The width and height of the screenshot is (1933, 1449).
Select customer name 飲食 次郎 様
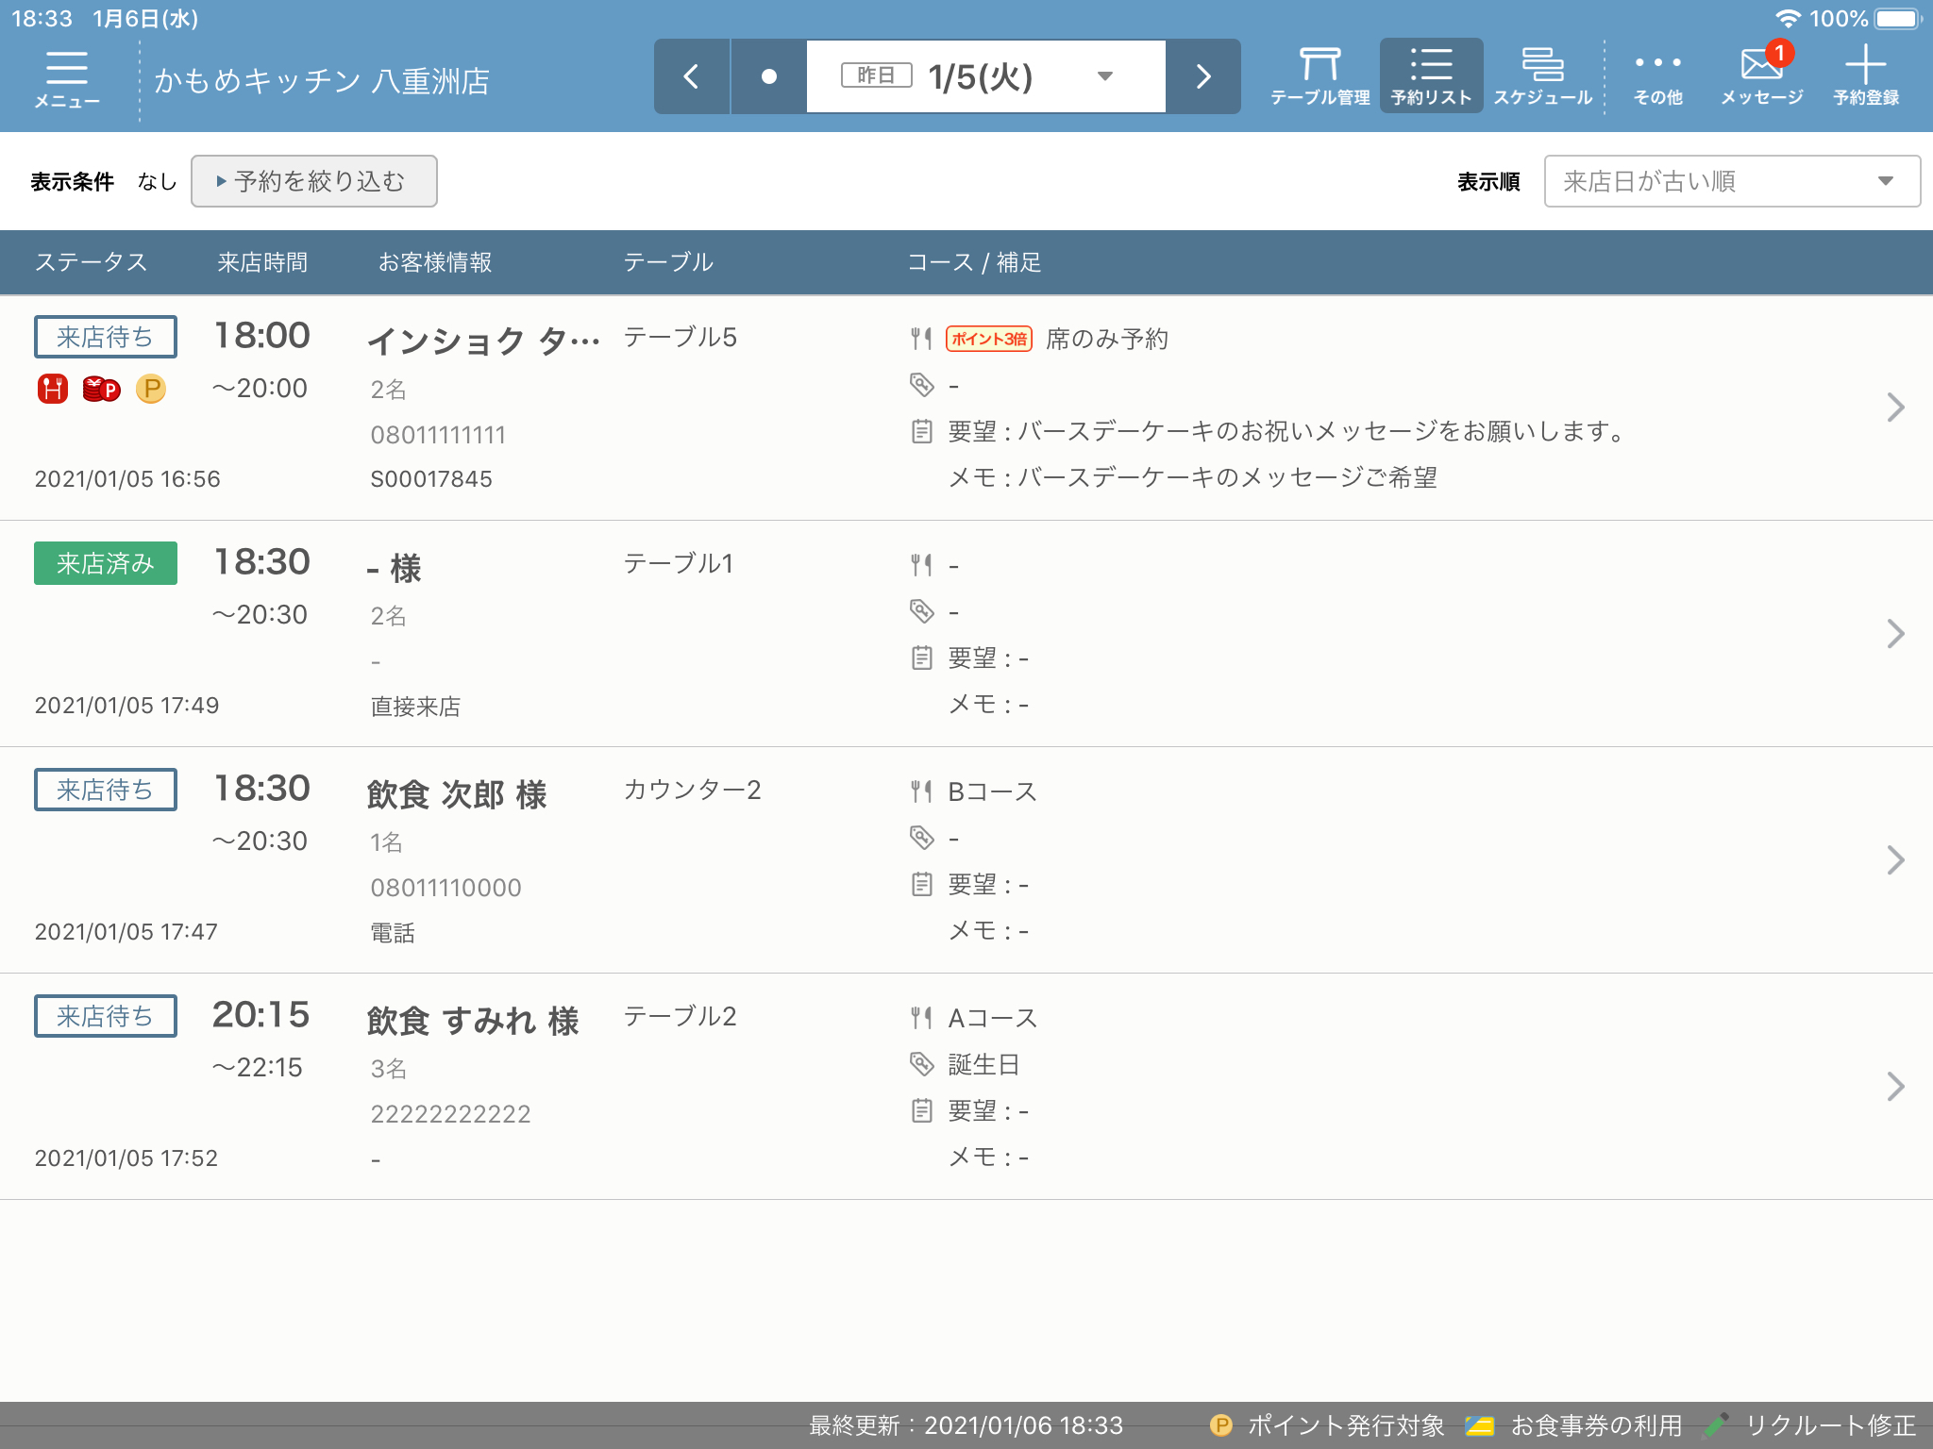click(457, 794)
